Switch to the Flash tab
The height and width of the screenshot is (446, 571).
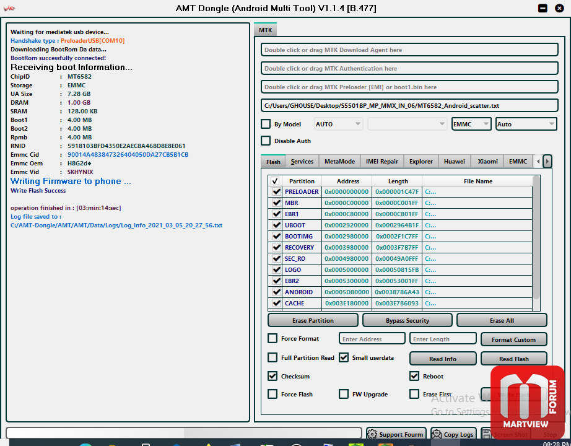pyautogui.click(x=273, y=162)
